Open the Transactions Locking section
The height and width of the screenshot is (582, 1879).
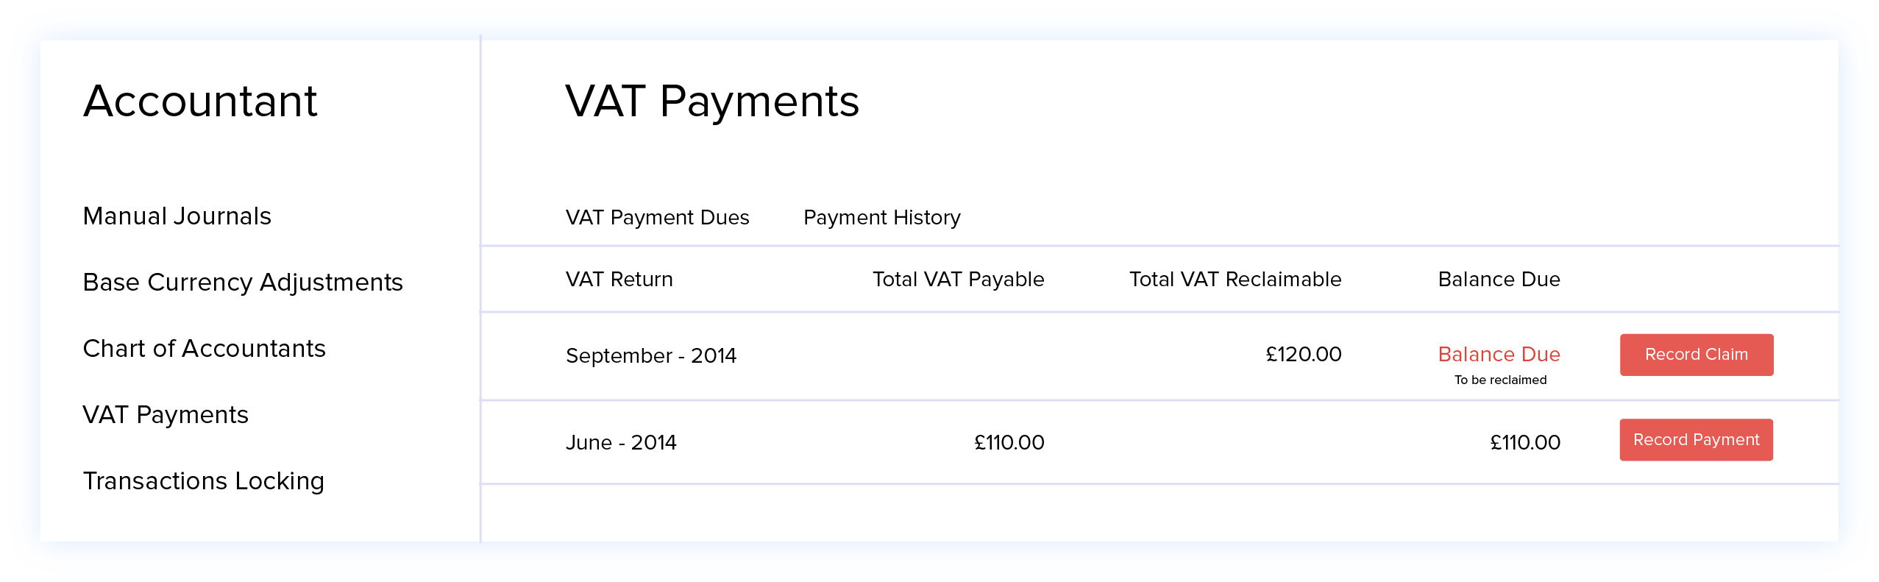[204, 480]
